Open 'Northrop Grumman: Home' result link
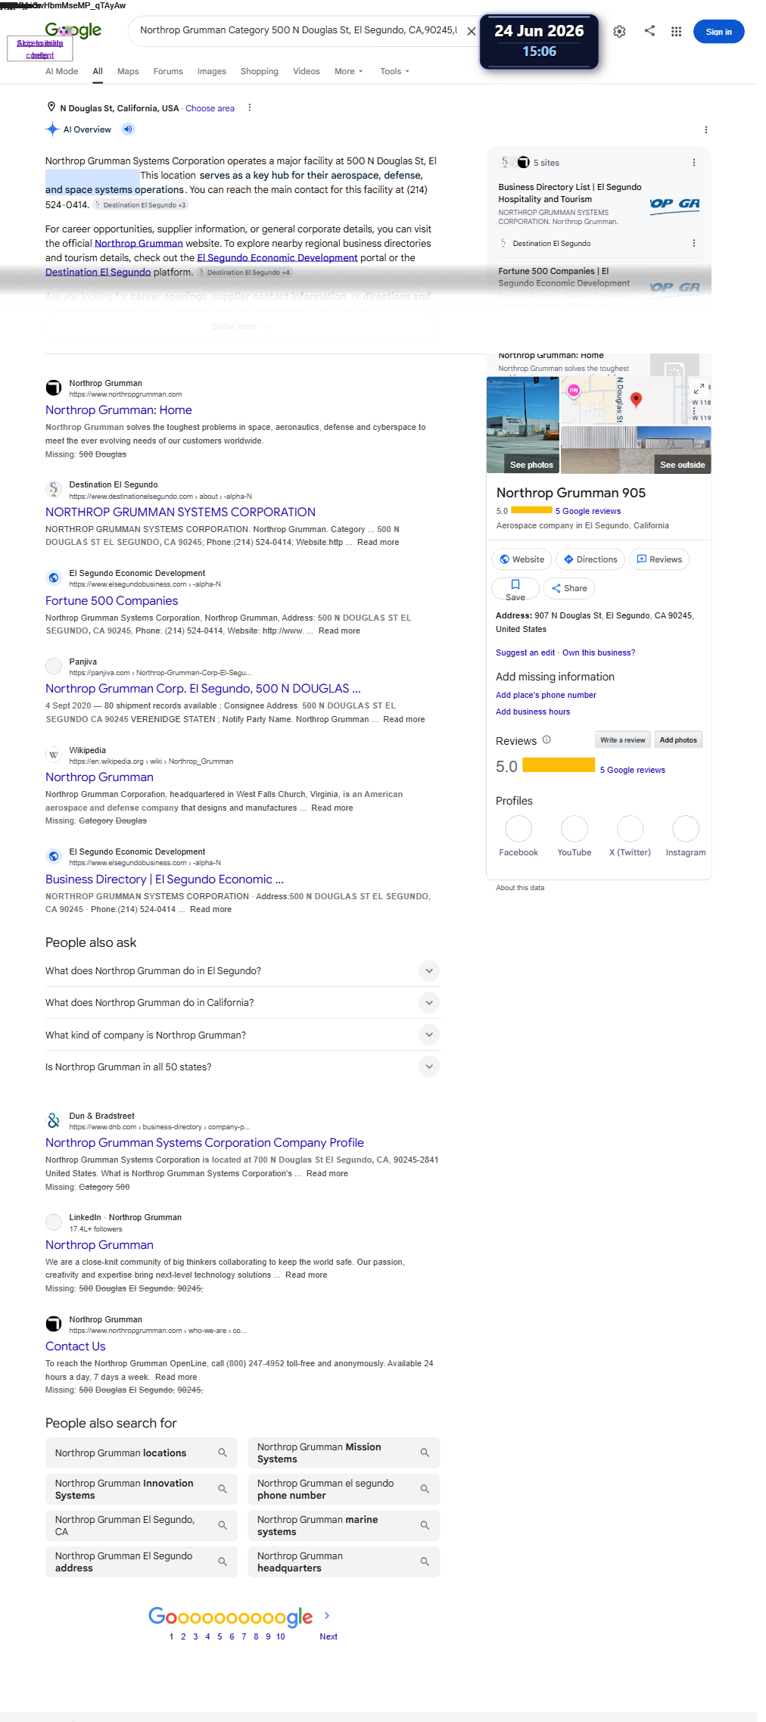 119,409
